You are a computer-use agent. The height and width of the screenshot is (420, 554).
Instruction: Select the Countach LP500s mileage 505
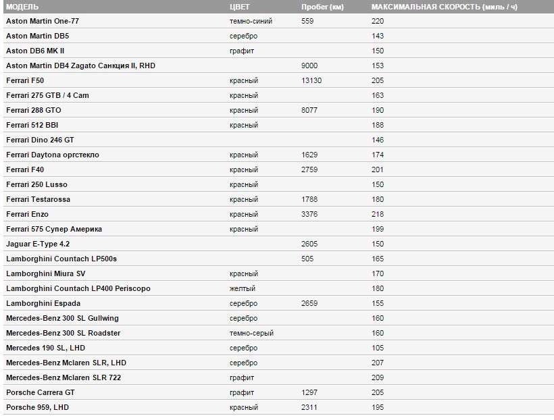coord(307,259)
